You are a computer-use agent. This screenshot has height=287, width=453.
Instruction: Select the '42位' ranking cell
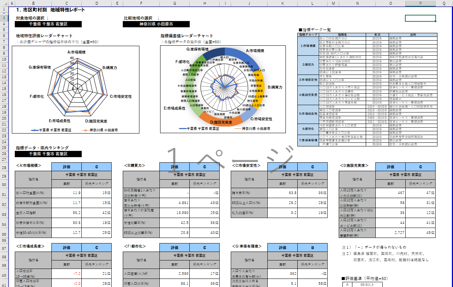[97, 213]
